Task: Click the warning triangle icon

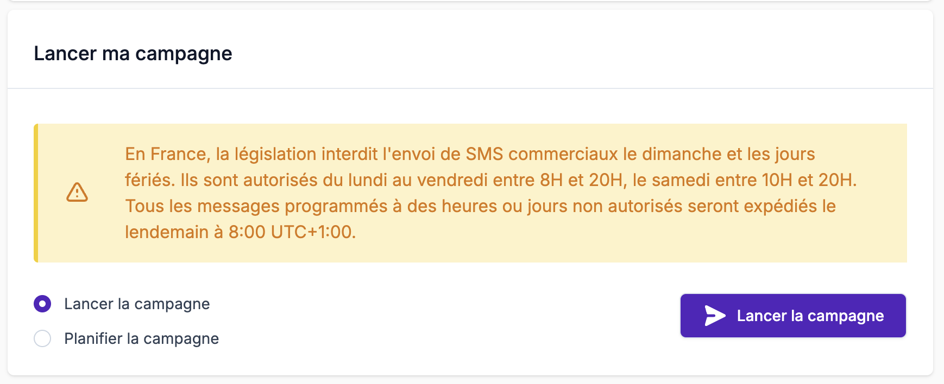Action: [x=77, y=193]
